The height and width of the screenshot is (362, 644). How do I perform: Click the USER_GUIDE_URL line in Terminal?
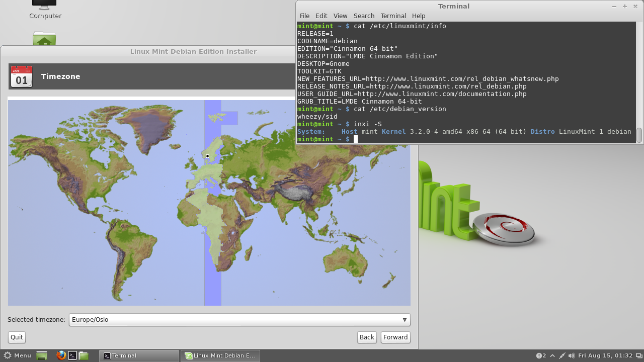pyautogui.click(x=412, y=94)
